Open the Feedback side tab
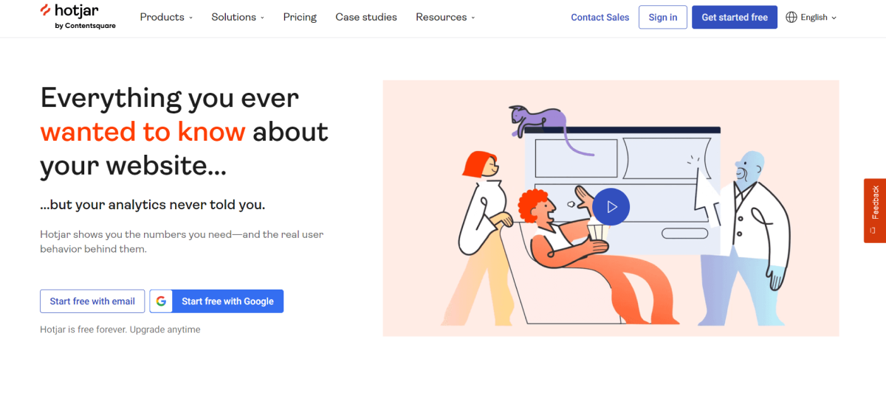The width and height of the screenshot is (886, 417). (875, 203)
